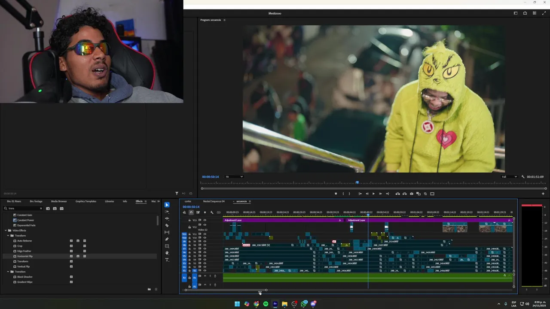The width and height of the screenshot is (550, 309).
Task: Open the Fit zoom level dropdown
Action: pyautogui.click(x=234, y=177)
